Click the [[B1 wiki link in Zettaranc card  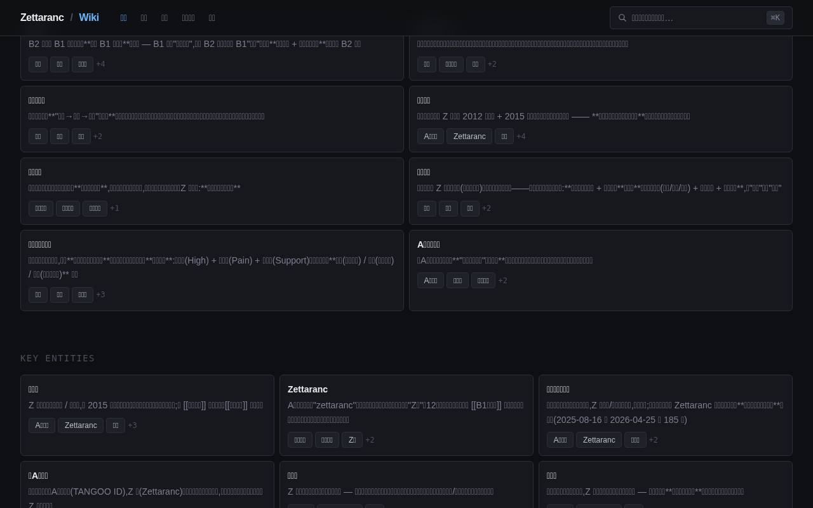coord(485,405)
